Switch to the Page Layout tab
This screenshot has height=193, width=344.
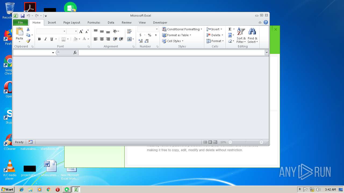click(72, 23)
